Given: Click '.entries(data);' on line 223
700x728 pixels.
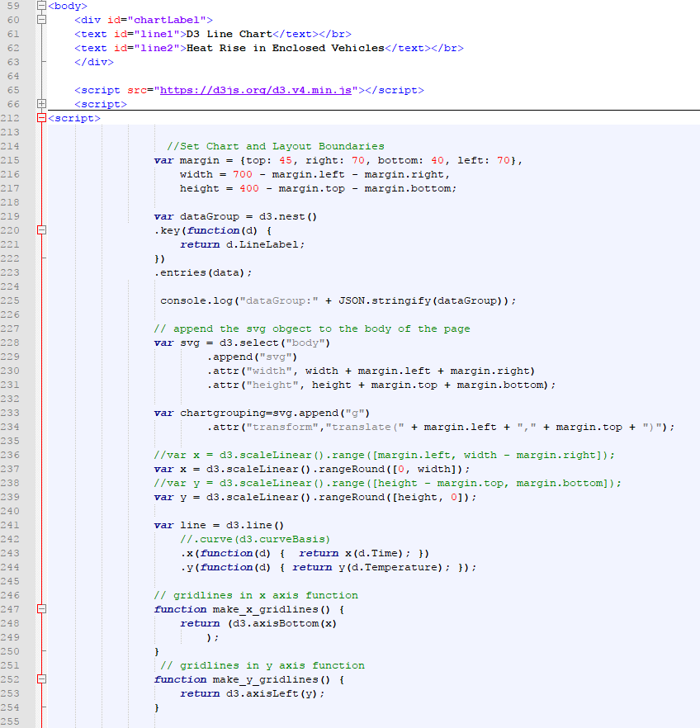Looking at the screenshot, I should [203, 272].
